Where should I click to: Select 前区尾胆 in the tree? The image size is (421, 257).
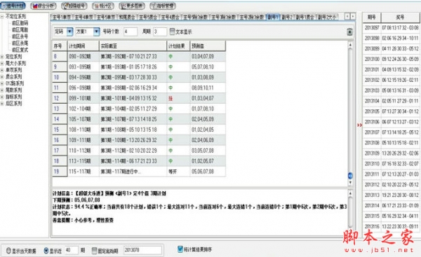pyautogui.click(x=20, y=30)
